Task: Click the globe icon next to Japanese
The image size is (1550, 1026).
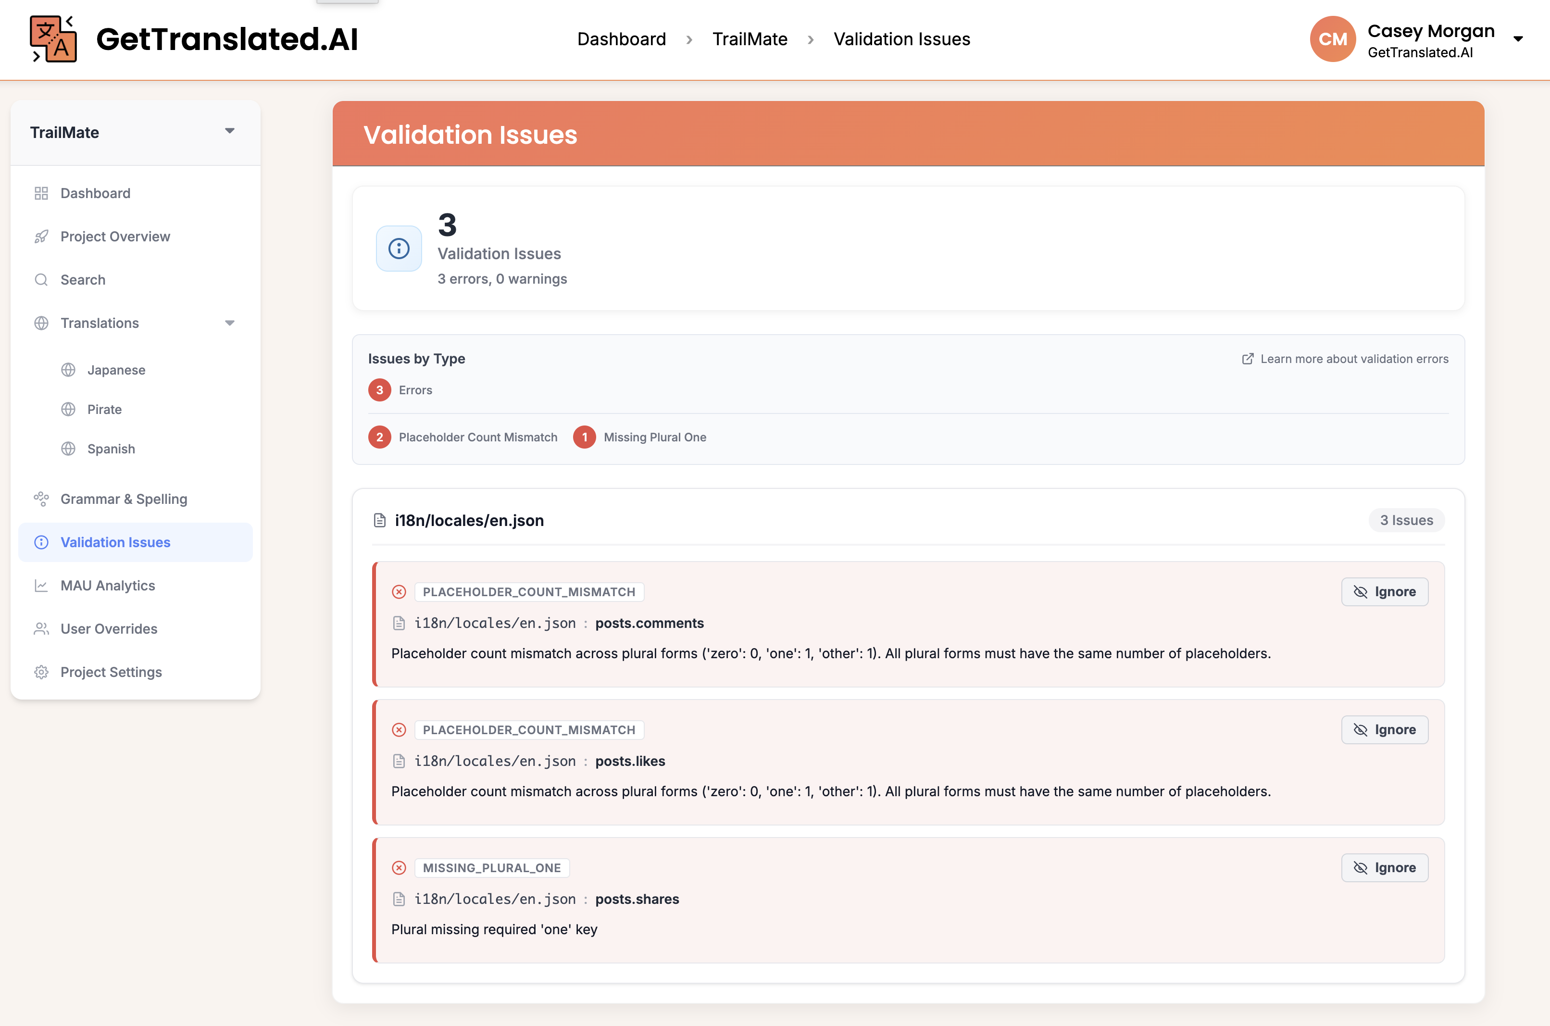Action: point(69,370)
